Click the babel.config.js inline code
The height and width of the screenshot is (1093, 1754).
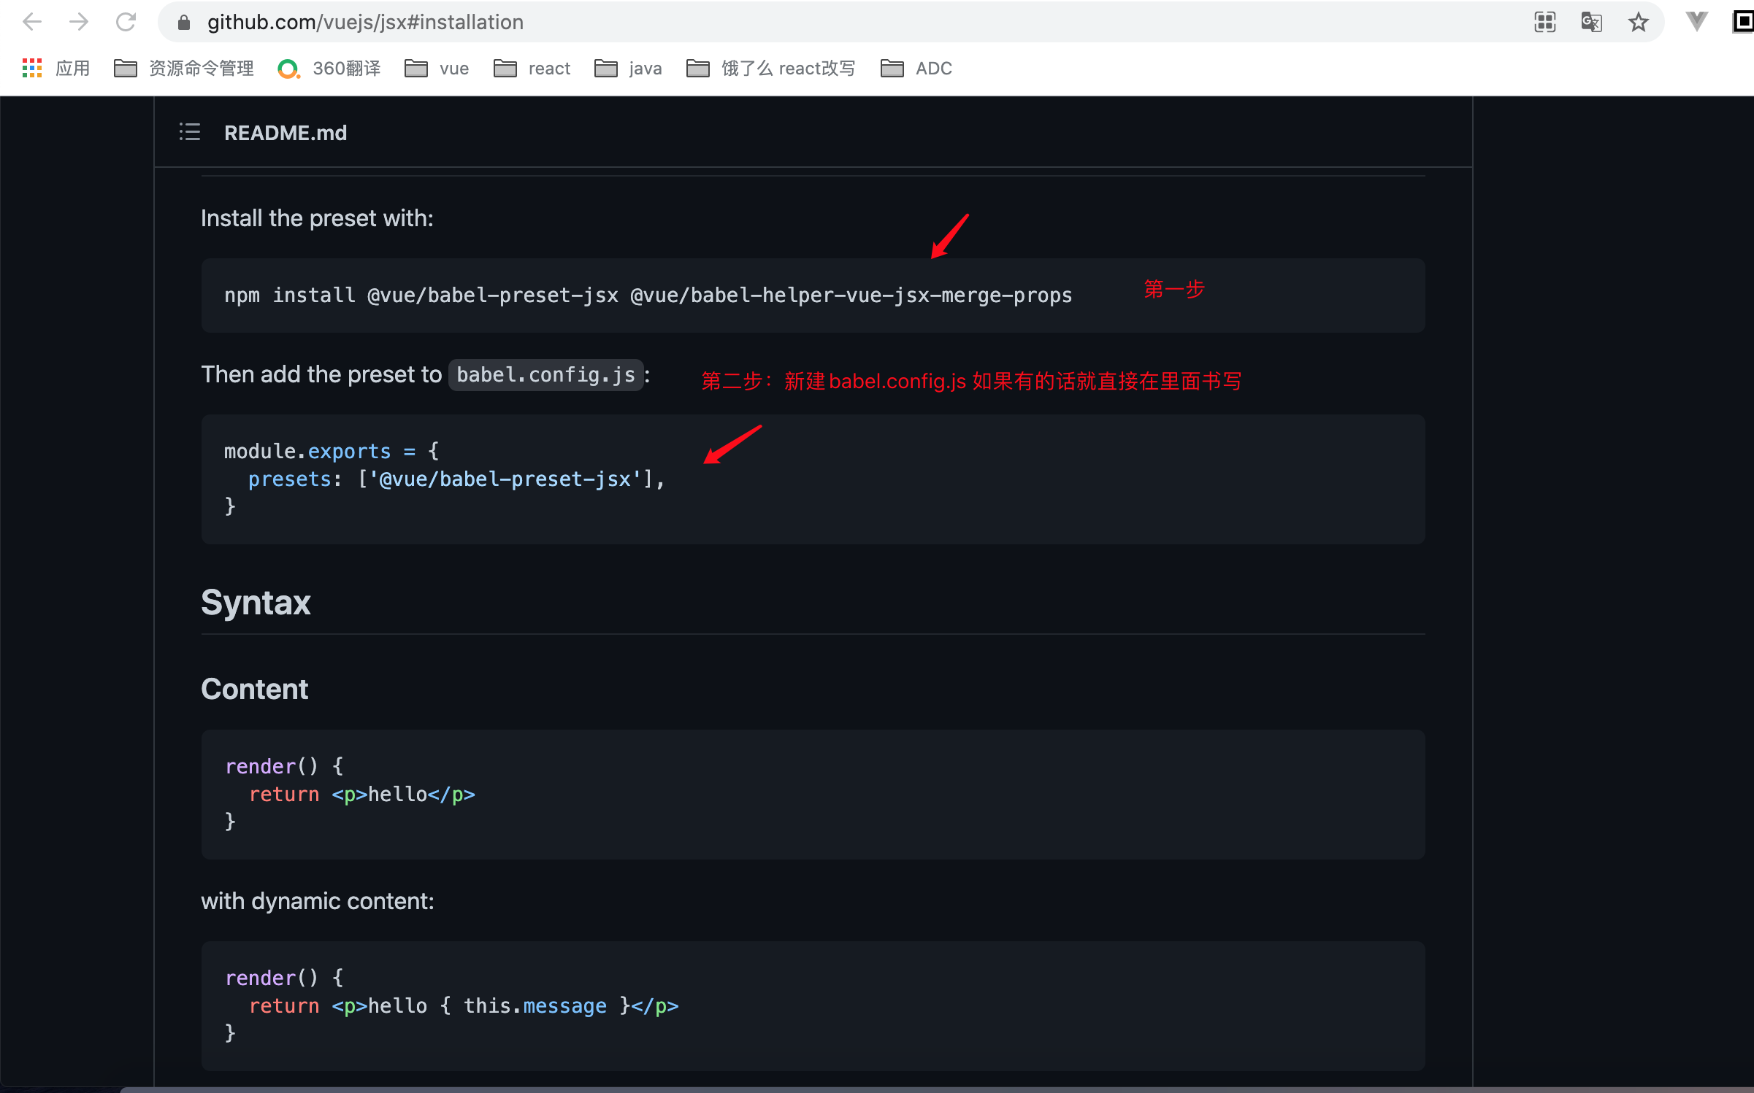coord(545,375)
